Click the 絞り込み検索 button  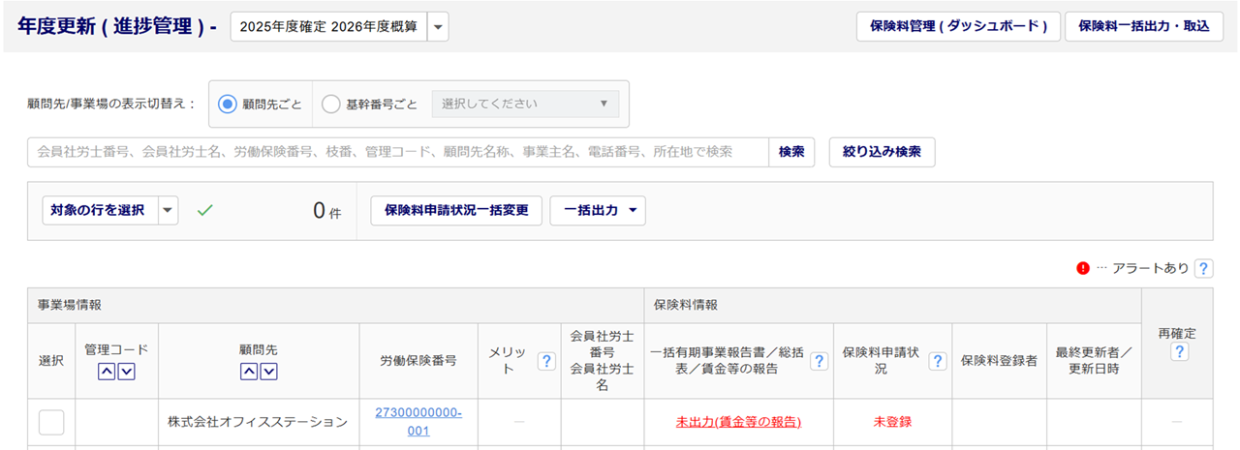(882, 152)
